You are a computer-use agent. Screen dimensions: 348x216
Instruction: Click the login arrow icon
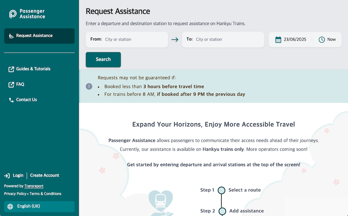pyautogui.click(x=7, y=176)
